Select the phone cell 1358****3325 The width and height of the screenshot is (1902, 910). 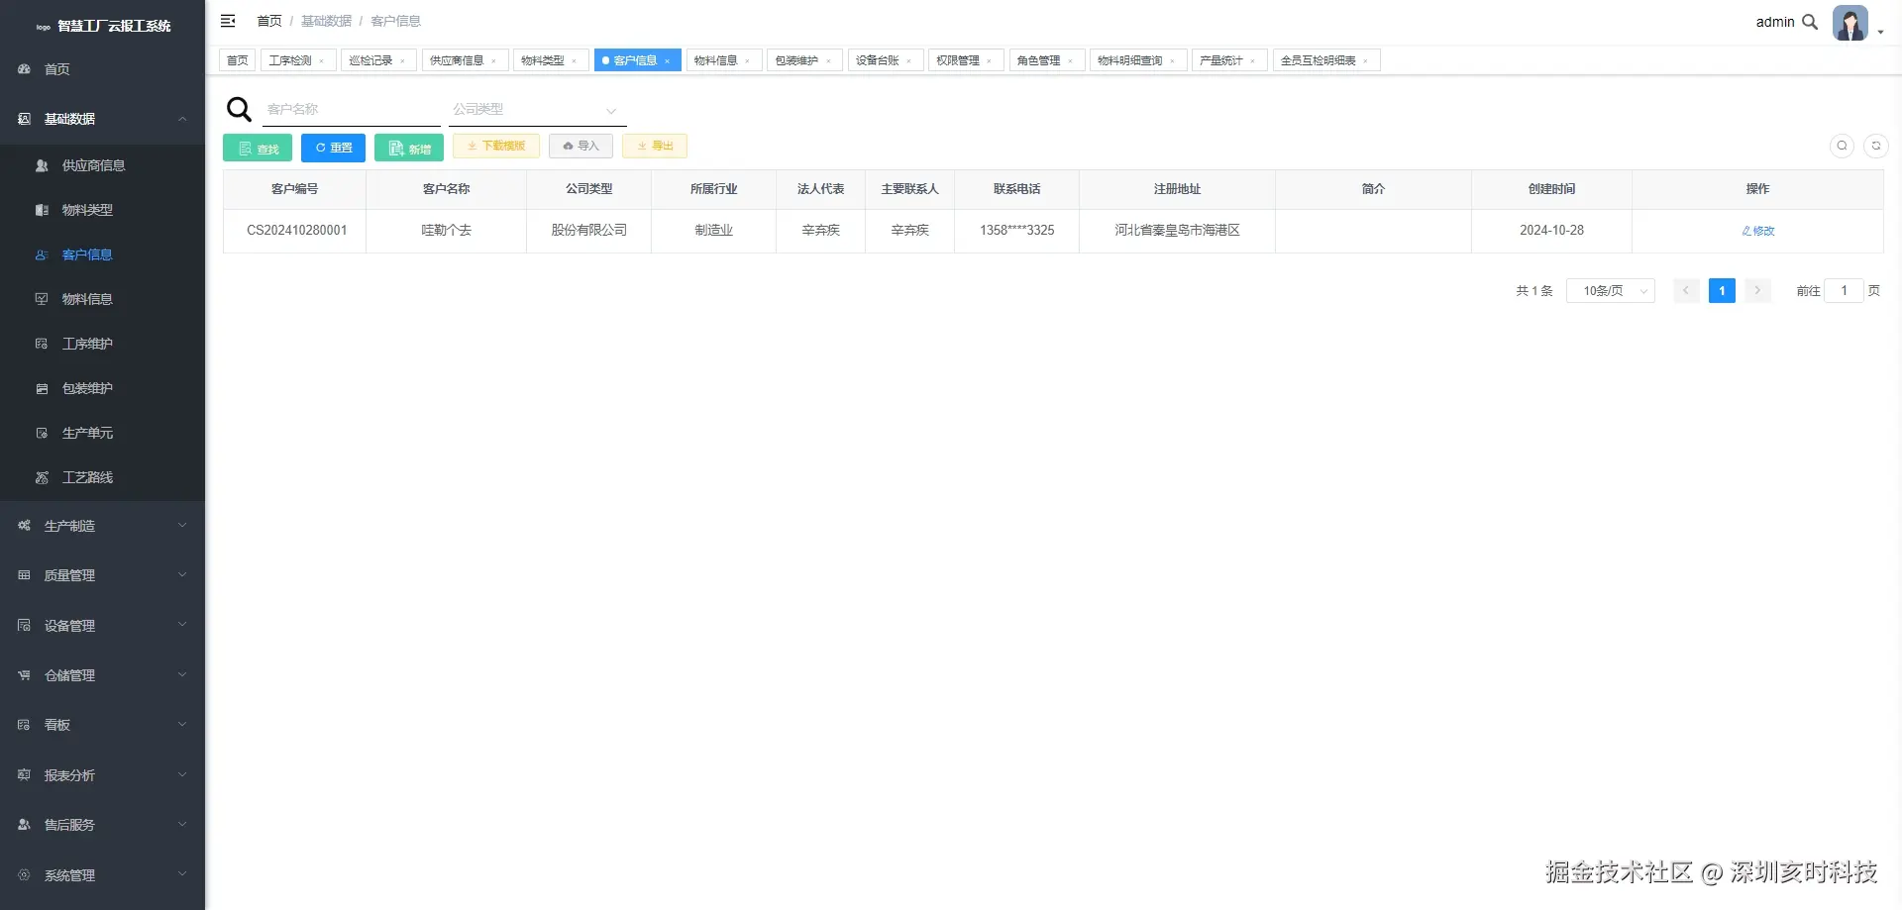pos(1017,231)
